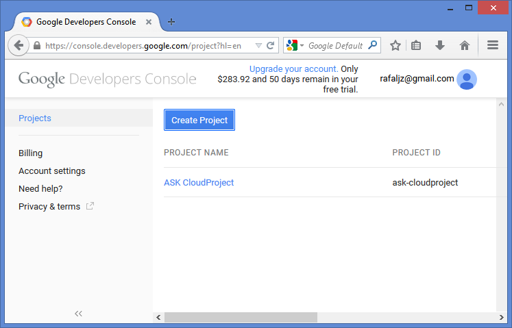The width and height of the screenshot is (512, 328).
Task: Open Account settings in the sidebar
Action: [x=52, y=171]
